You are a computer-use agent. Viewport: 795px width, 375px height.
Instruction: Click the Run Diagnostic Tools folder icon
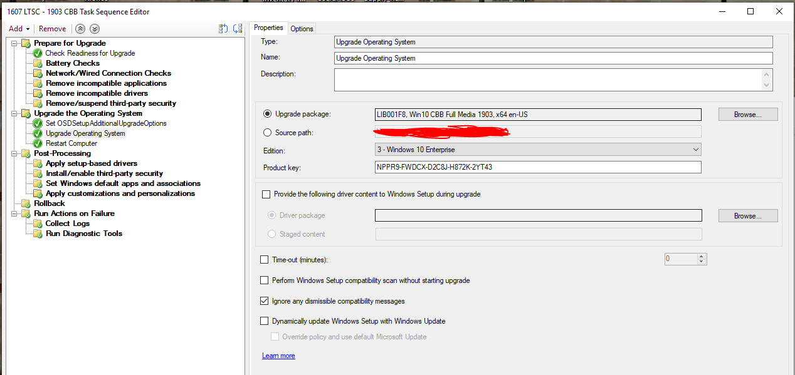pyautogui.click(x=38, y=234)
